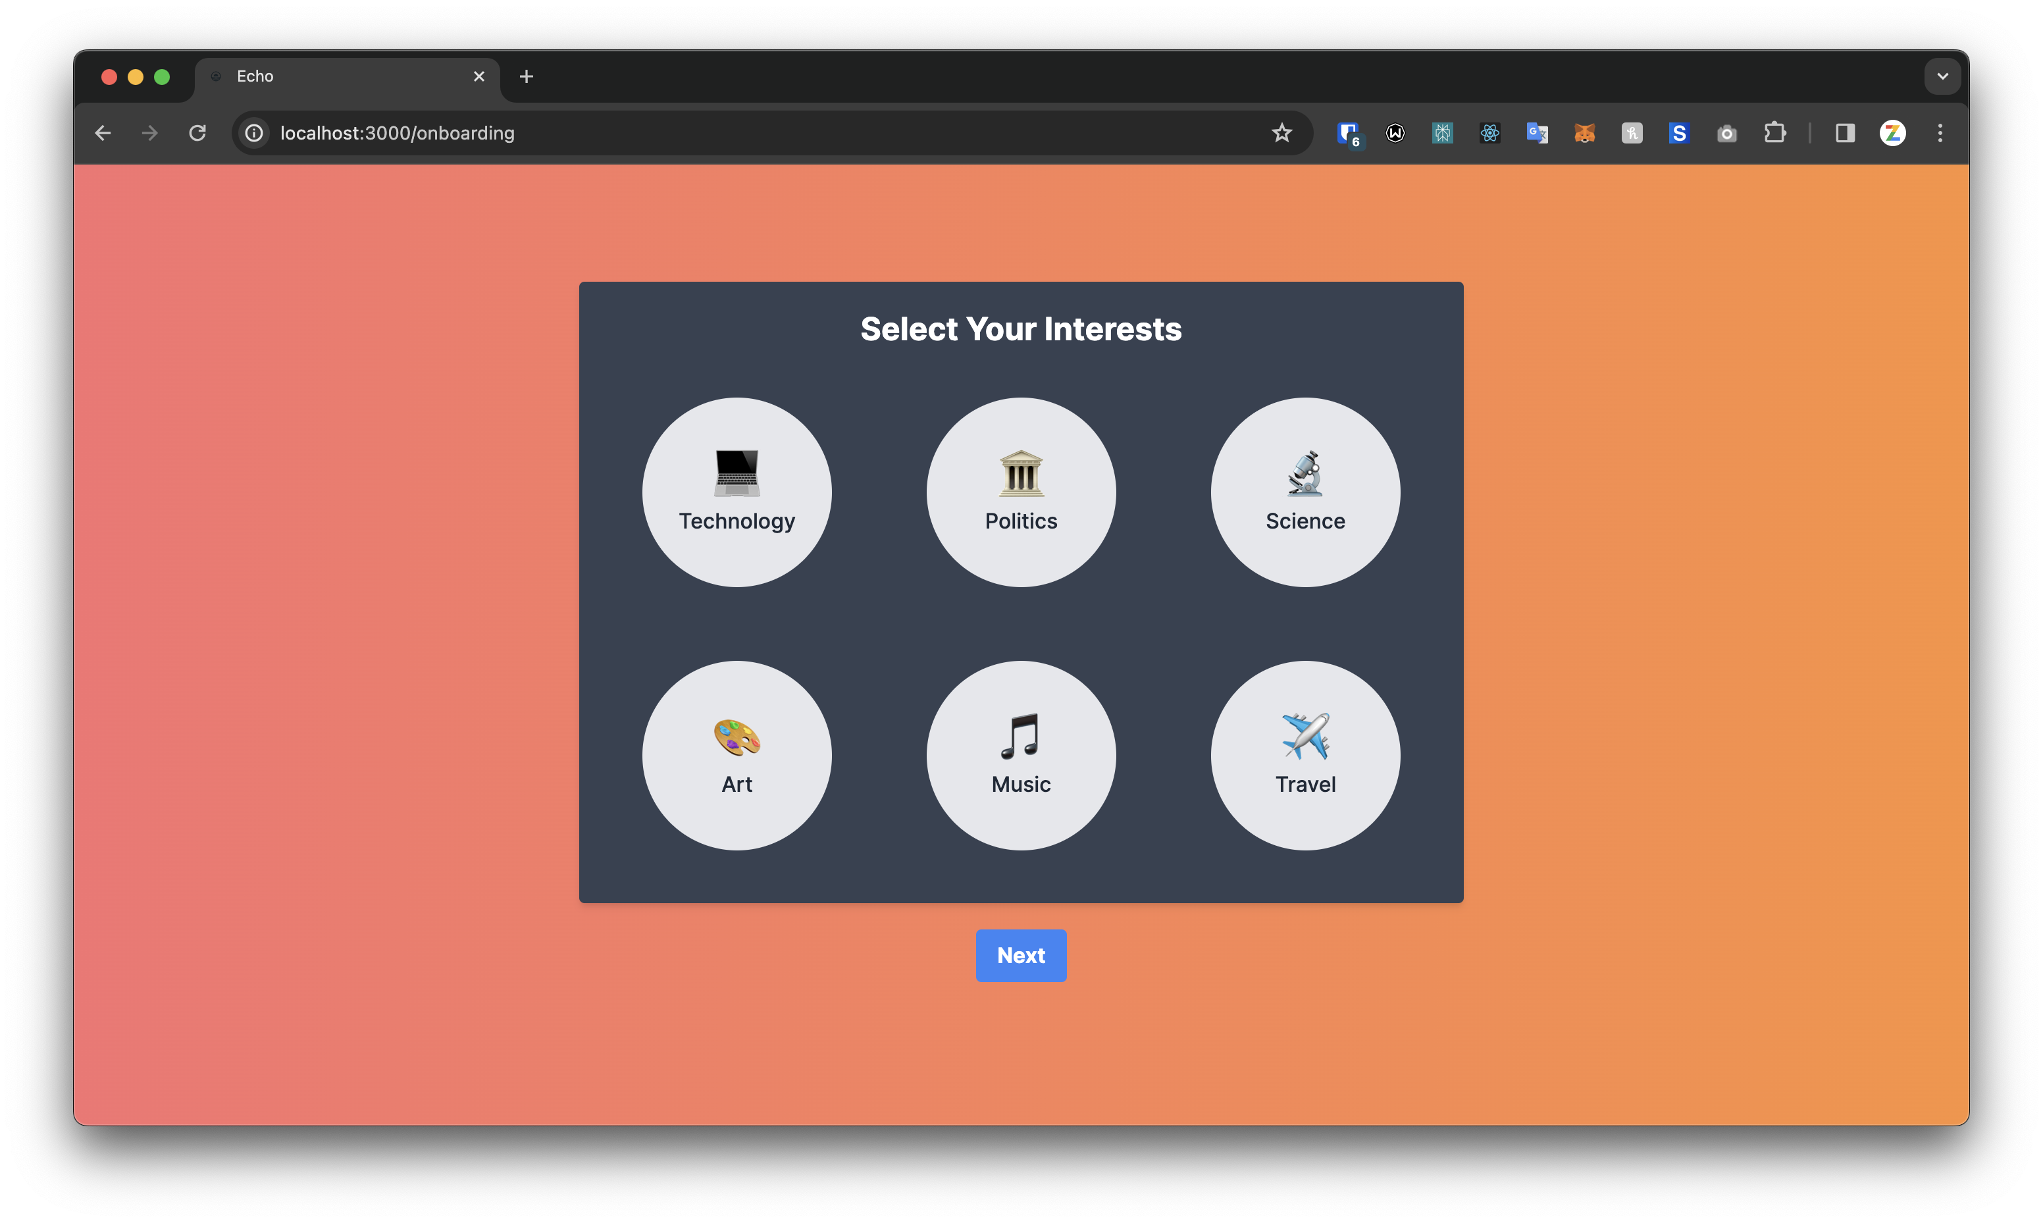The height and width of the screenshot is (1223, 2043).
Task: Pick the Art palette interest
Action: pos(737,755)
